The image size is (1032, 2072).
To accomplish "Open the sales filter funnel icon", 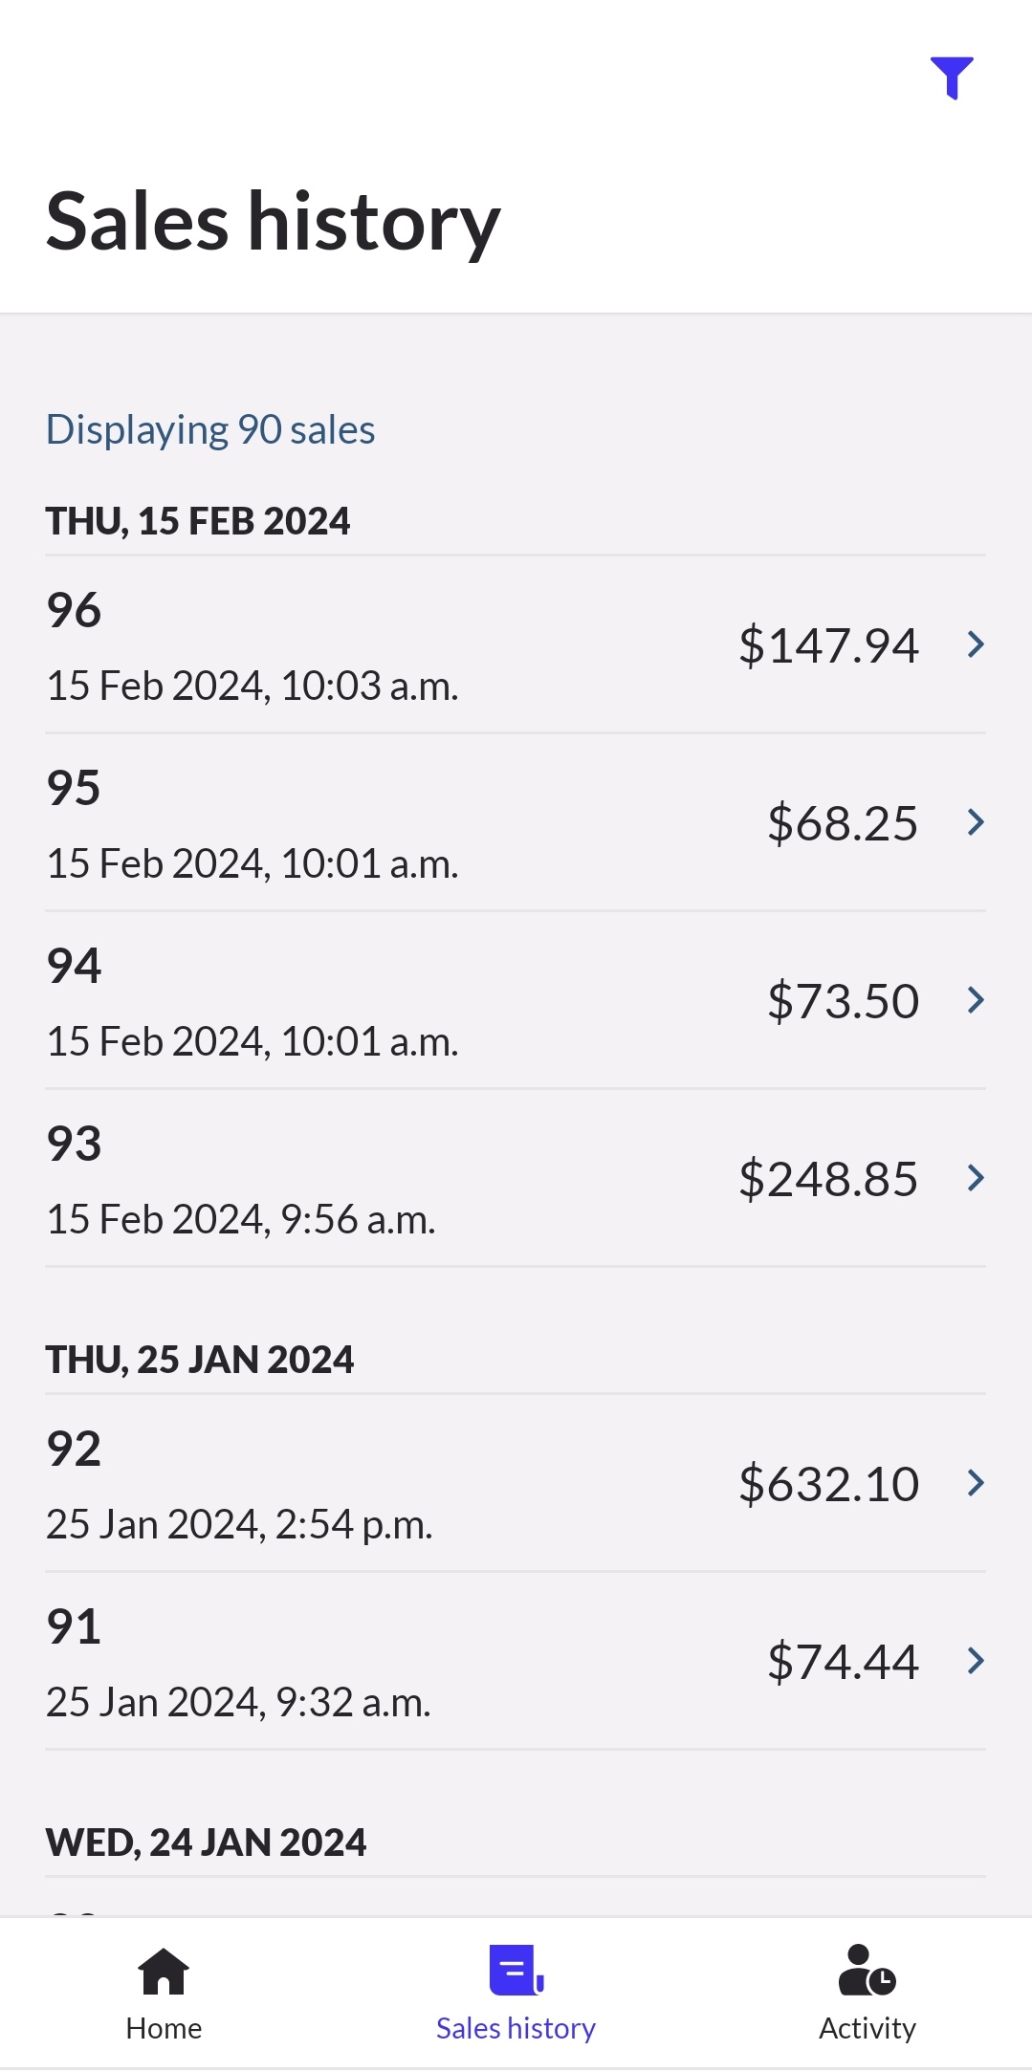I will [952, 77].
